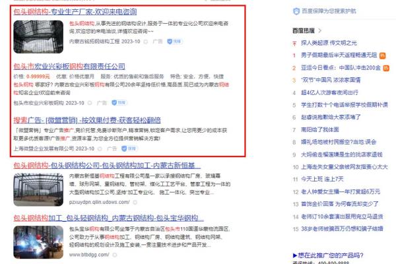Open hot search 赵睿说抱歉给大家添堵了
This screenshot has width=396, height=264.
(x=331, y=117)
